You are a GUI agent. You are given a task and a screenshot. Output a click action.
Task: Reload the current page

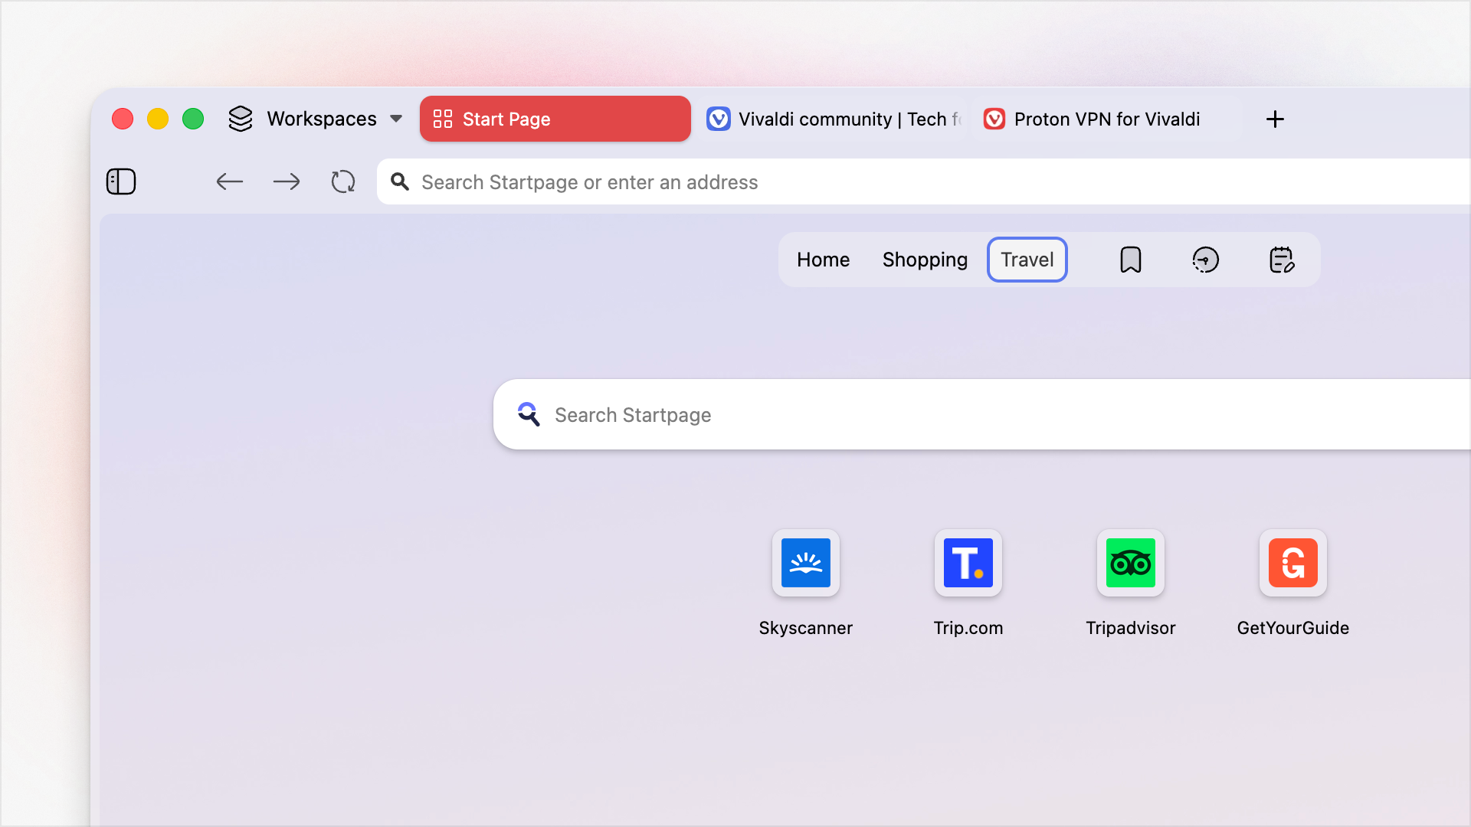(343, 181)
